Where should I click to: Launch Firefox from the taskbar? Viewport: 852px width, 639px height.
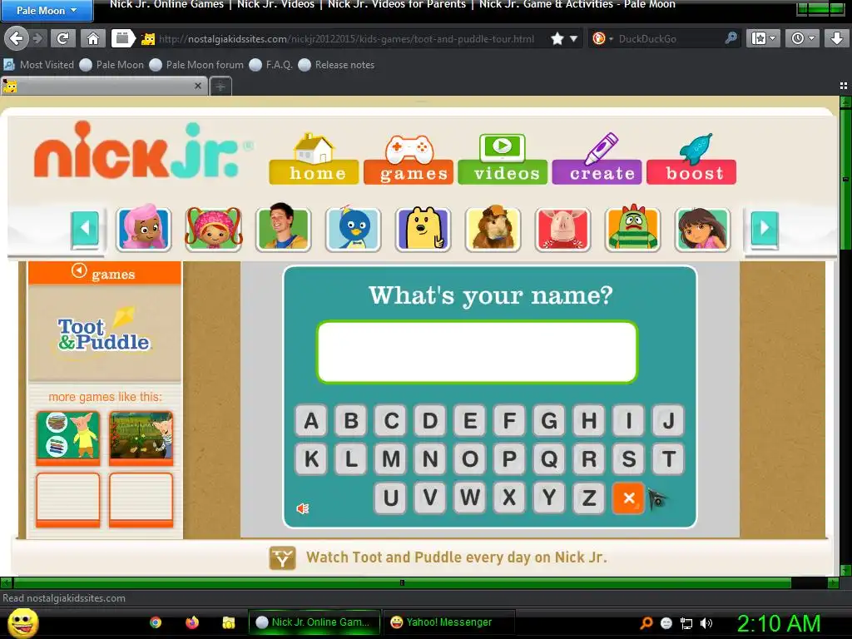192,622
